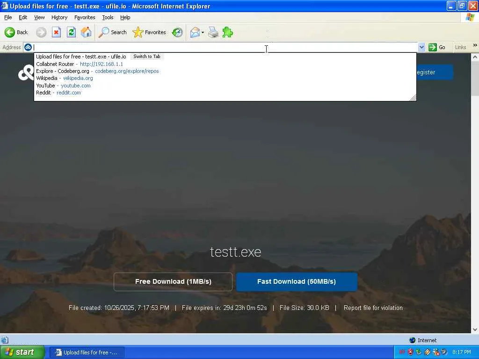Click the vertical scrollbar up arrow
The height and width of the screenshot is (359, 479).
[x=475, y=57]
